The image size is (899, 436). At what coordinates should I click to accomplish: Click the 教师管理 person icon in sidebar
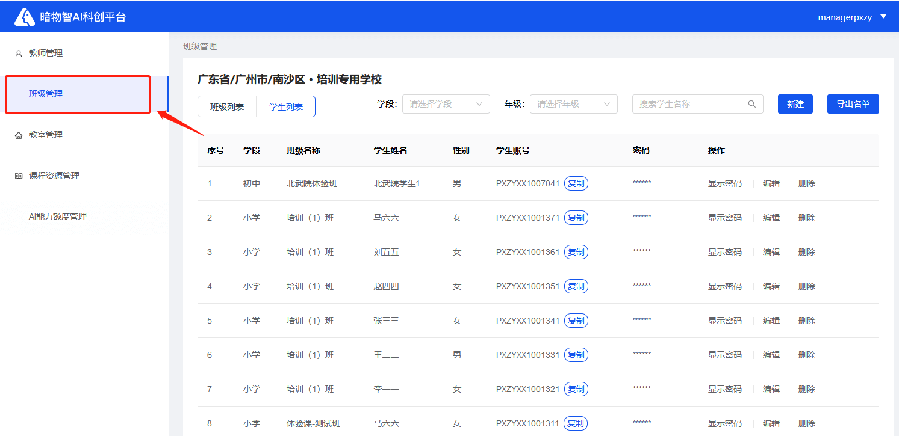(x=18, y=54)
